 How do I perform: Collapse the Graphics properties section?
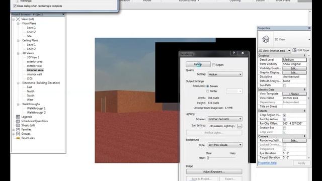tap(304, 56)
